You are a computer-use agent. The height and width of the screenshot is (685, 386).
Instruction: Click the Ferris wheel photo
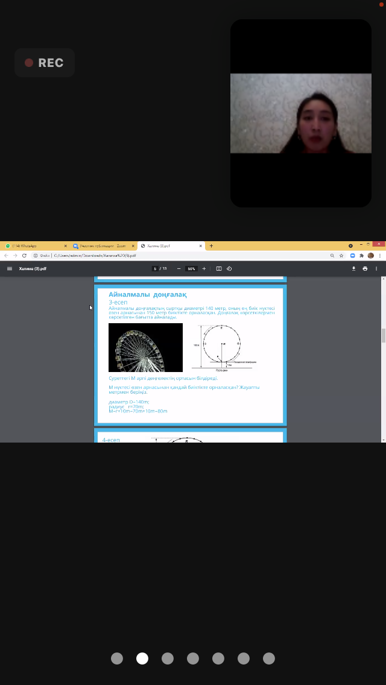145,347
